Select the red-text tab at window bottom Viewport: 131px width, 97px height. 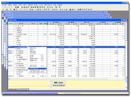(13, 89)
